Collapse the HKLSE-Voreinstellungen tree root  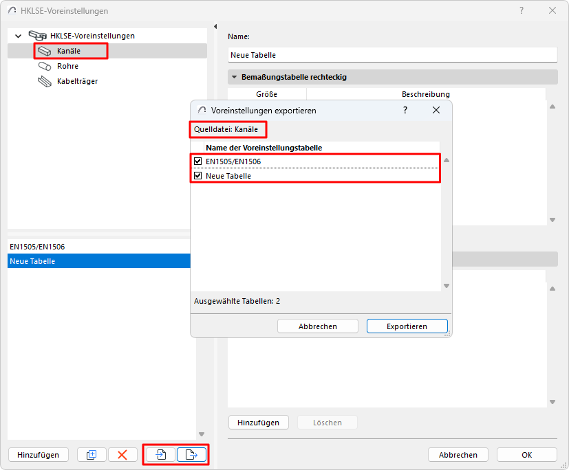tap(18, 36)
